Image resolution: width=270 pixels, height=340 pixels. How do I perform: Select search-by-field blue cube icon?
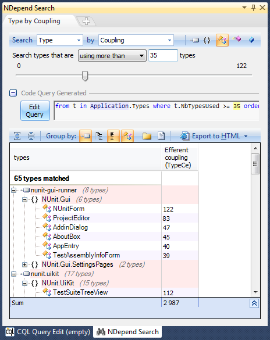tap(251, 40)
